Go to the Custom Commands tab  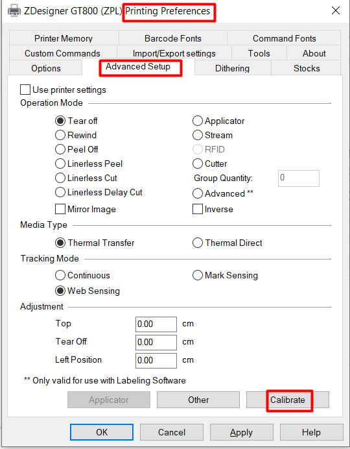[62, 53]
